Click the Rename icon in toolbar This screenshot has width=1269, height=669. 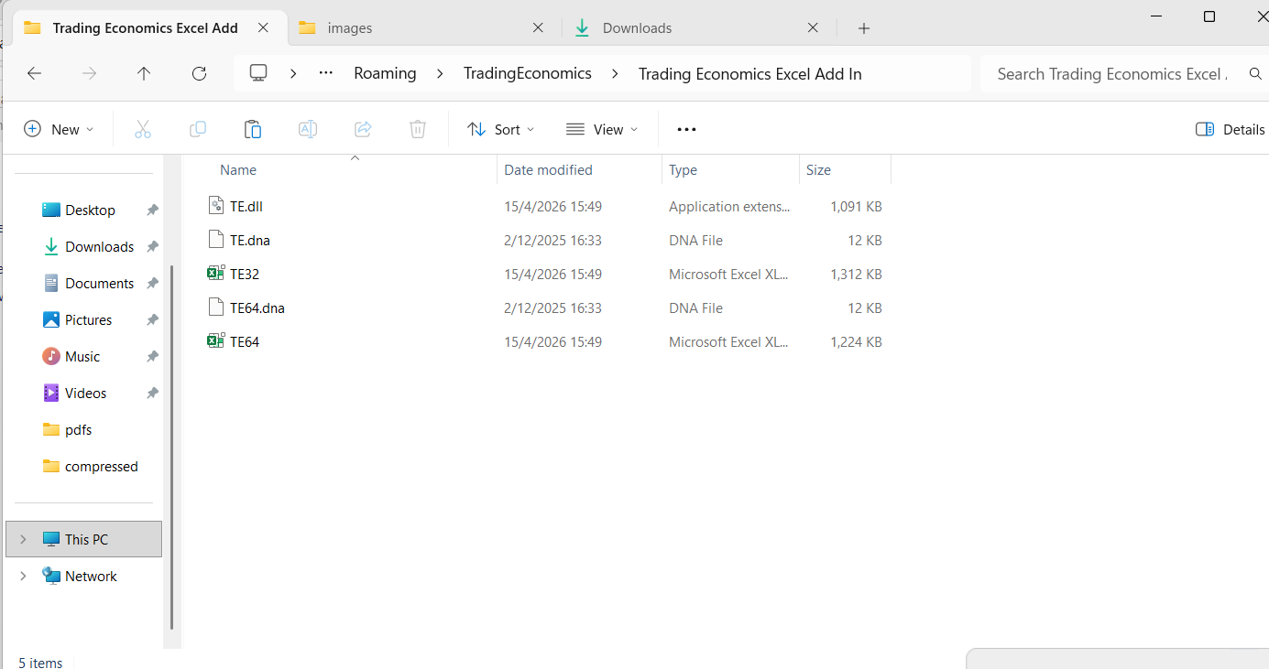point(308,129)
